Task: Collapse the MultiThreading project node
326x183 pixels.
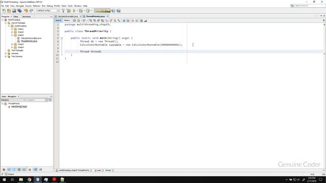Action: [3, 20]
